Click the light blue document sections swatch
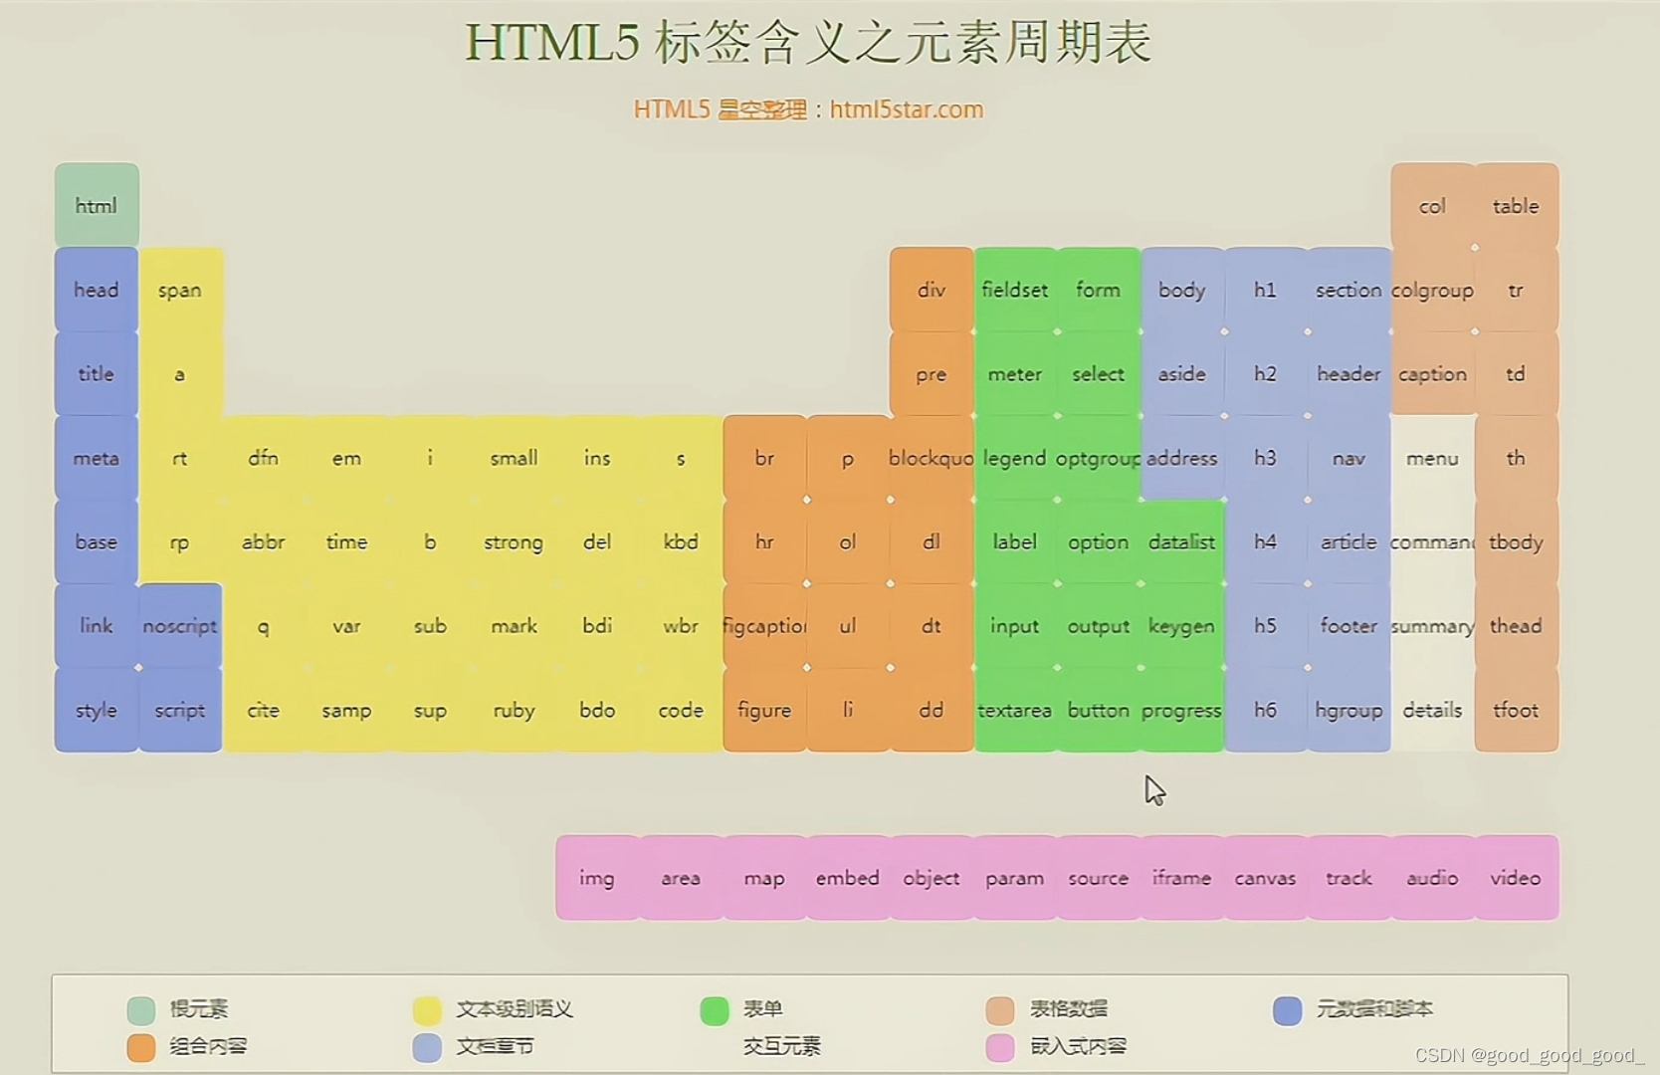Screen dimensions: 1660x1075 (x=428, y=1047)
